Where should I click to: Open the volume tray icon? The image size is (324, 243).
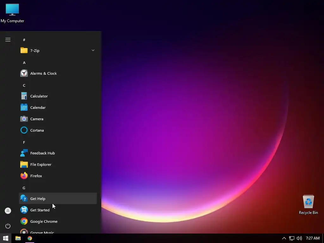click(x=299, y=238)
